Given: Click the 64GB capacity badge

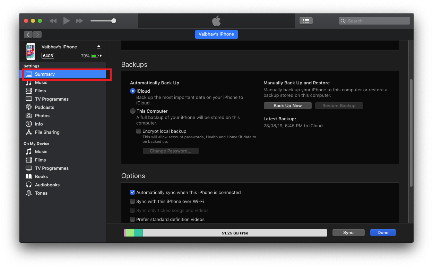Looking at the screenshot, I should point(48,56).
